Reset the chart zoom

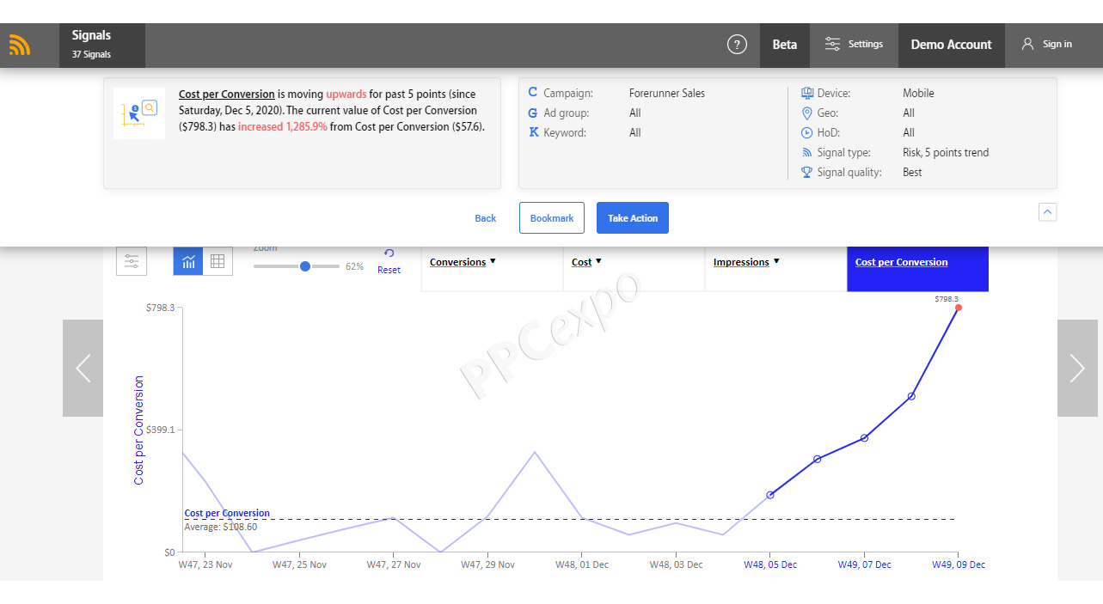pos(389,261)
